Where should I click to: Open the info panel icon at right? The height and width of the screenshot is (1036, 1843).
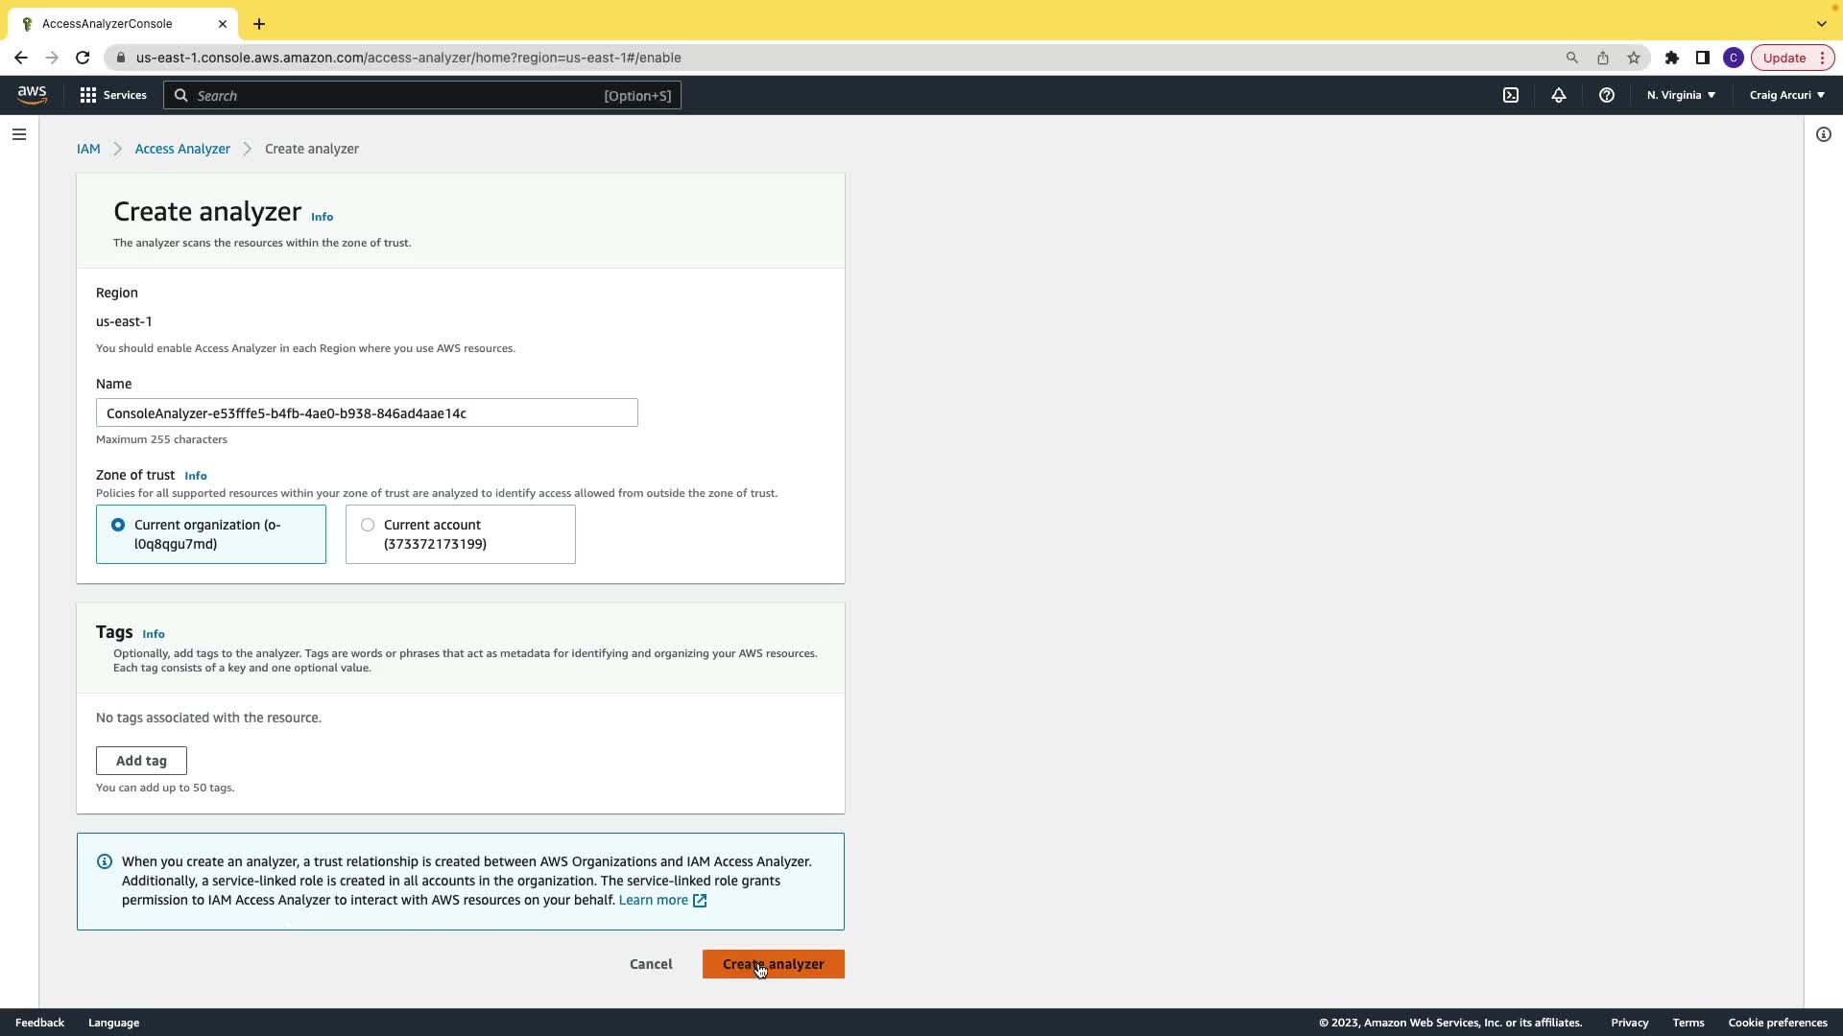pyautogui.click(x=1824, y=134)
